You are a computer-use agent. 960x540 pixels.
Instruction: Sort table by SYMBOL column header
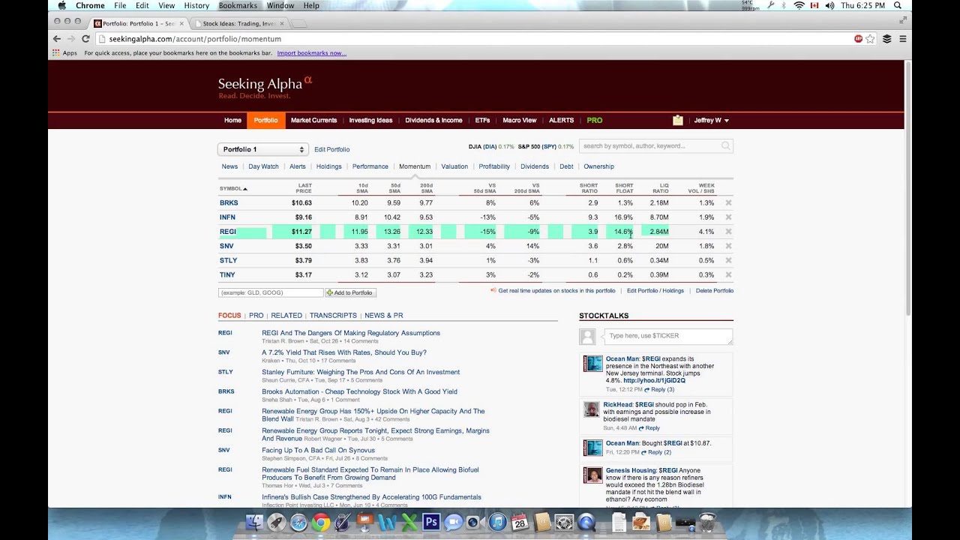pos(233,189)
